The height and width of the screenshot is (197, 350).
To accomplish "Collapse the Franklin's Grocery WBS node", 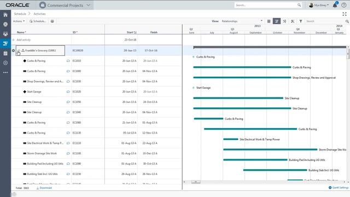I will click(x=19, y=50).
